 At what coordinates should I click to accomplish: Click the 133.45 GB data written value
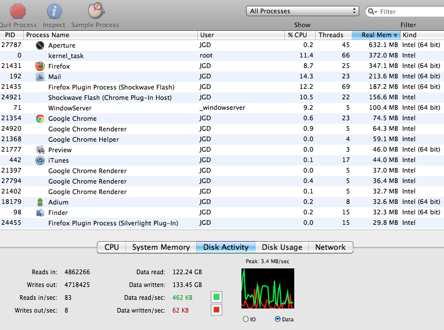[x=187, y=285]
